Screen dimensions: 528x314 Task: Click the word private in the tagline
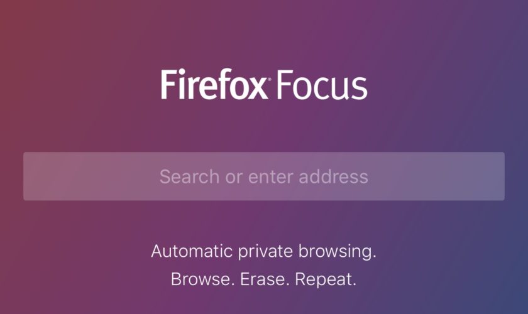click(x=265, y=252)
